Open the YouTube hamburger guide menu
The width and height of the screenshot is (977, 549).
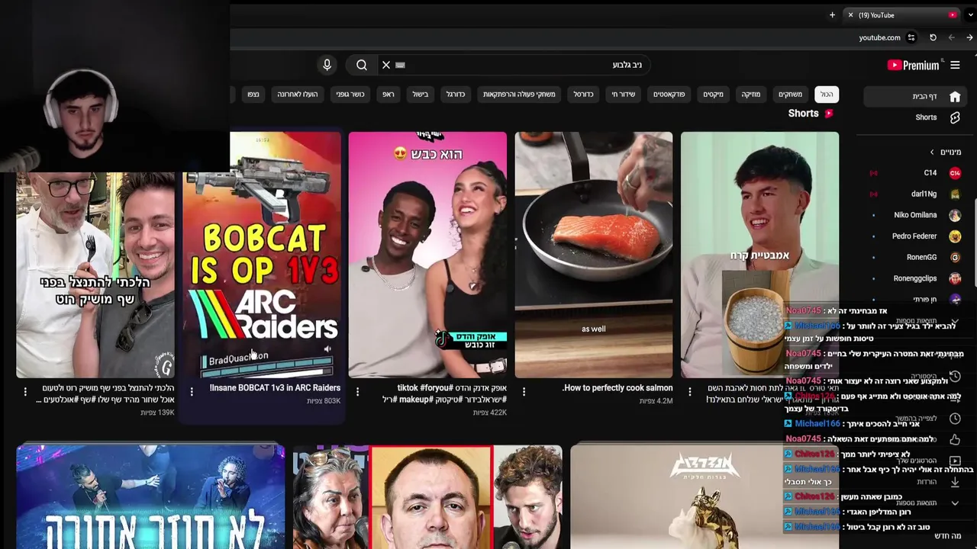[x=955, y=66]
